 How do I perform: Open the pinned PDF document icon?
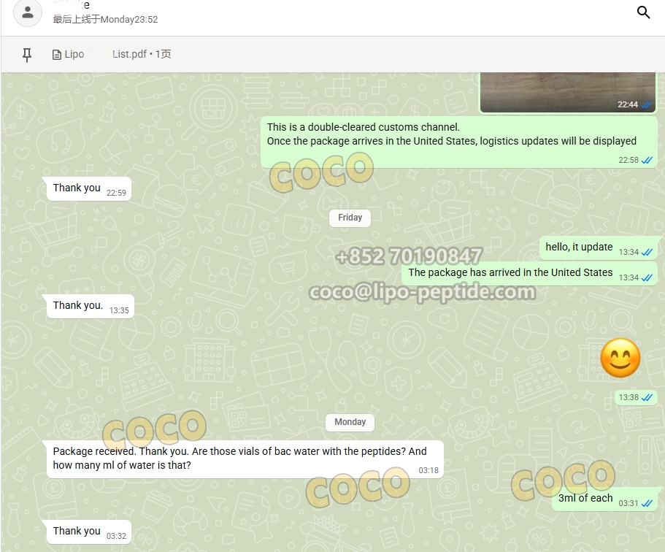pyautogui.click(x=56, y=55)
